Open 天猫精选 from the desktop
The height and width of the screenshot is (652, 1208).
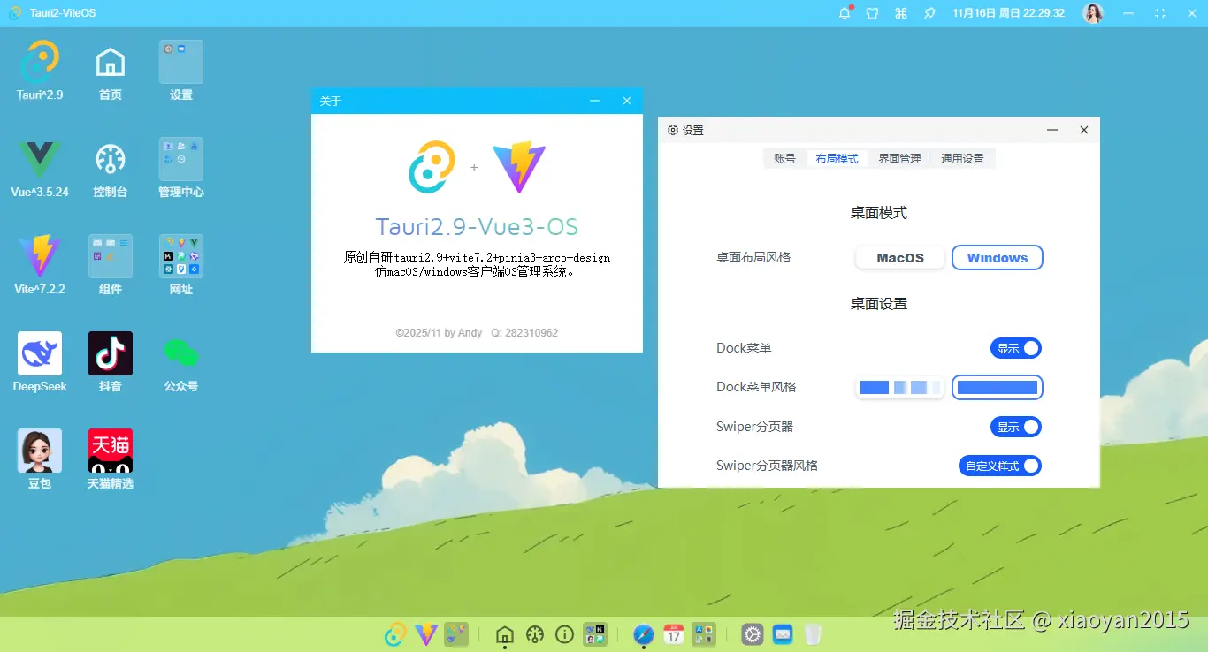tap(110, 449)
